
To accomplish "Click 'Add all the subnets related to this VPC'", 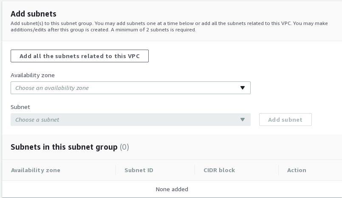I will [x=79, y=56].
